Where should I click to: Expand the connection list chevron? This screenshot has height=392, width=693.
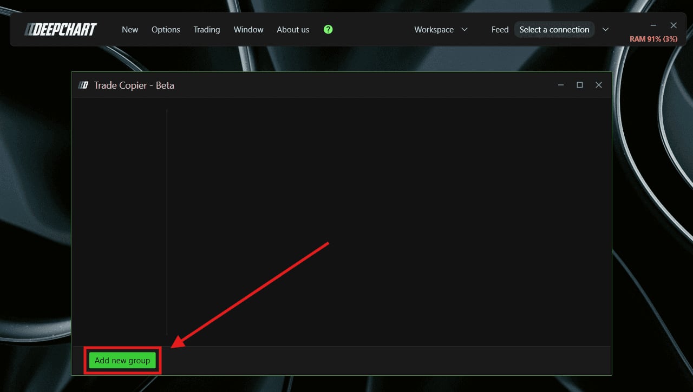pyautogui.click(x=606, y=29)
